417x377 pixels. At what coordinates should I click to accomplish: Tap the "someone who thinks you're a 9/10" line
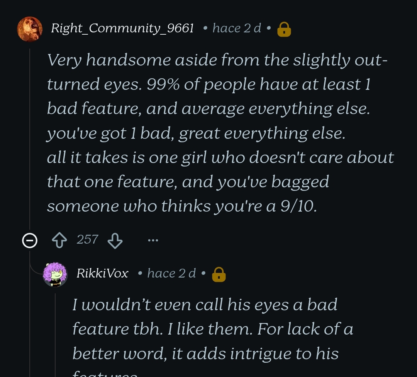(181, 206)
